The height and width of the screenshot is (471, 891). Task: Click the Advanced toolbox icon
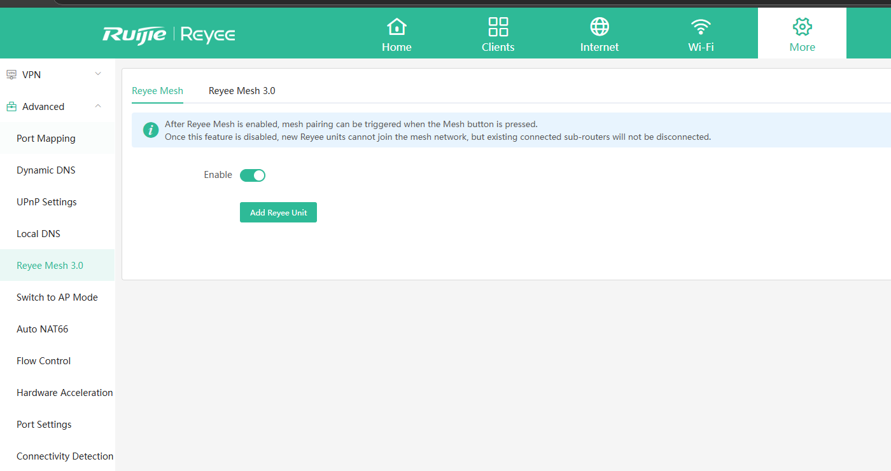tap(11, 106)
